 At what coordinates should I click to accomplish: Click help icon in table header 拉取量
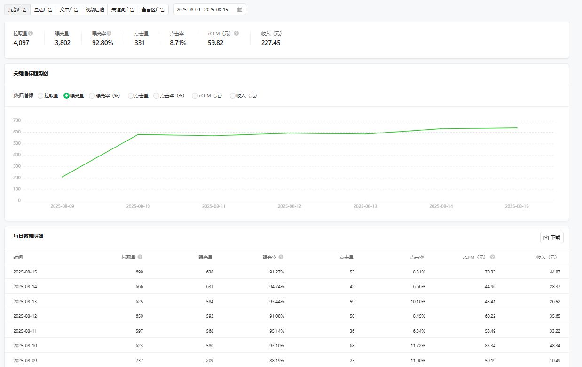(140, 257)
